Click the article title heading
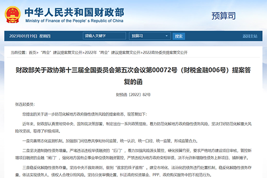This screenshot has height=178, width=267. tap(133, 76)
